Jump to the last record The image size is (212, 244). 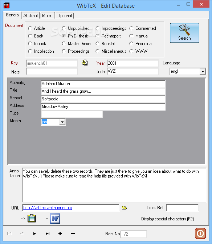pos(48,233)
